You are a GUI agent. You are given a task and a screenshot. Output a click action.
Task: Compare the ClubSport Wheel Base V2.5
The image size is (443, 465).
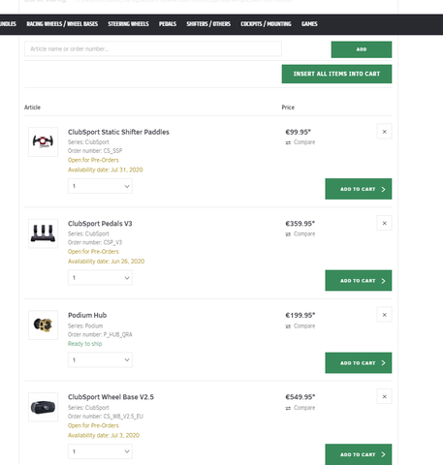coord(301,408)
